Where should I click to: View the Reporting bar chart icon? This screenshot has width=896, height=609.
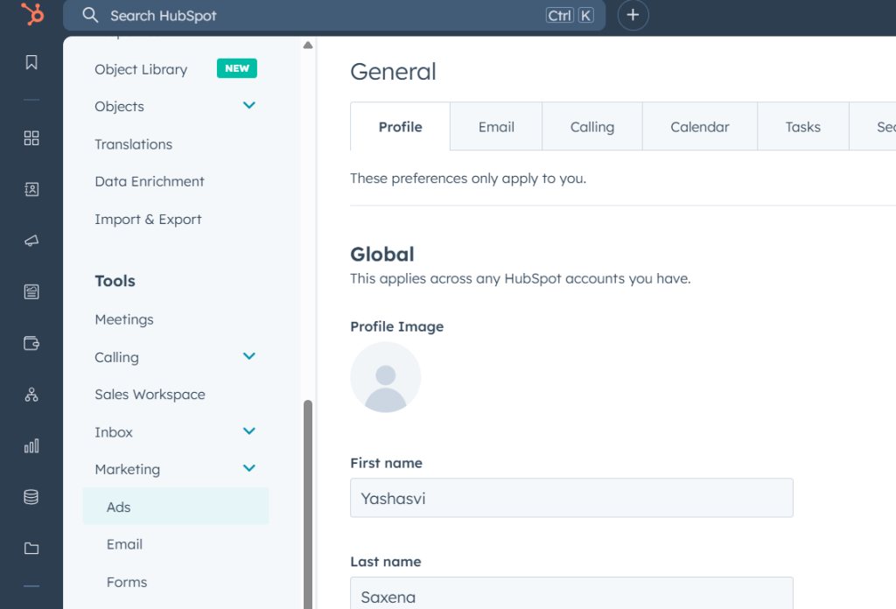31,445
